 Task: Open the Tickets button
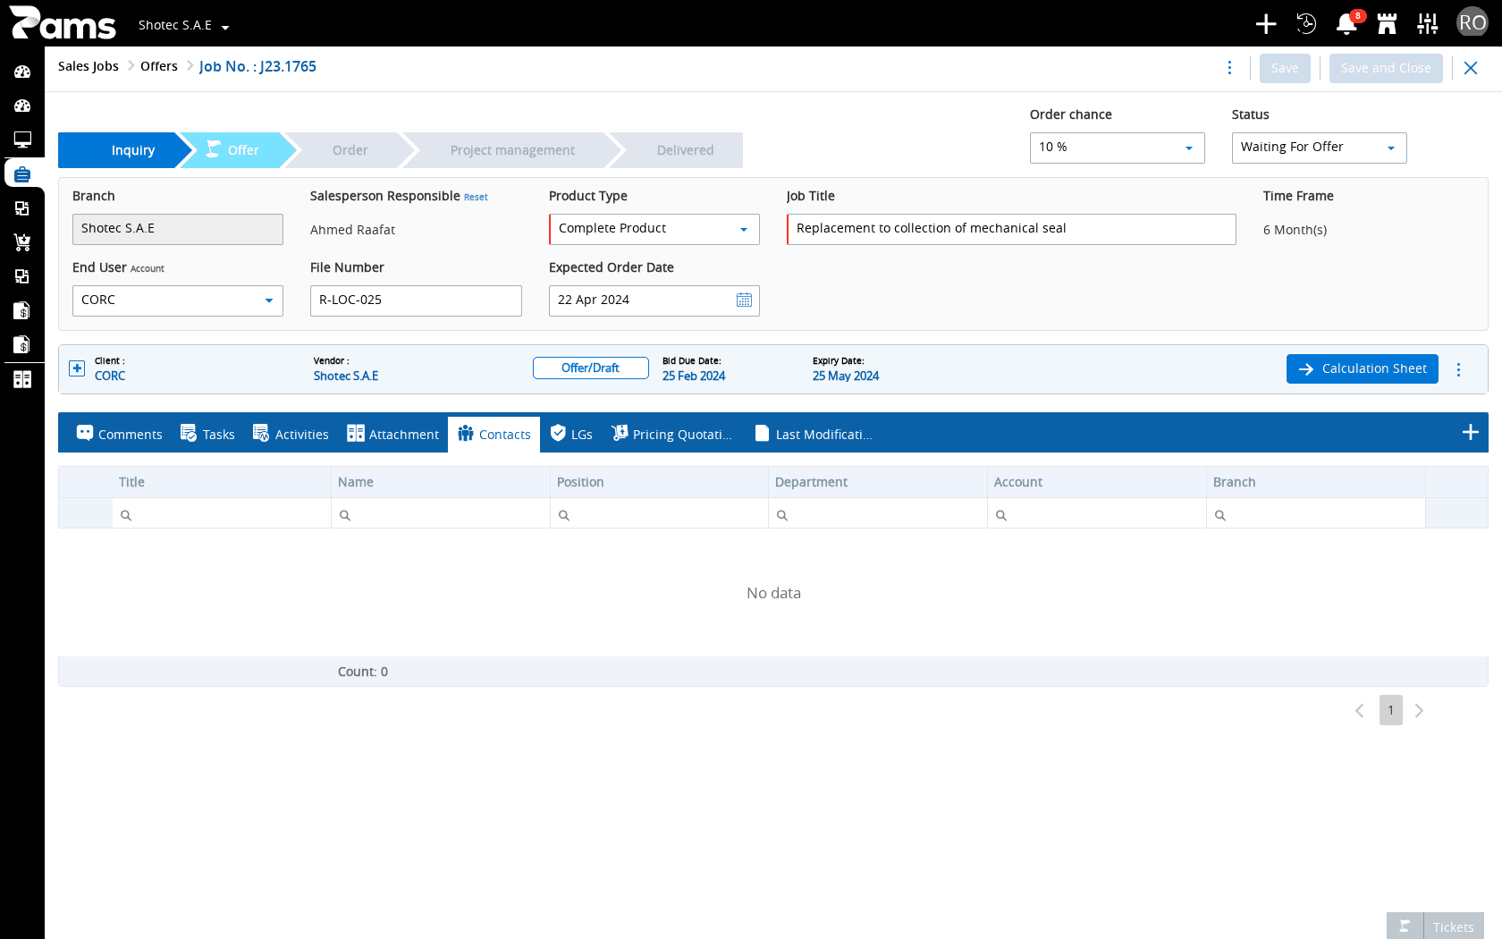point(1435,926)
